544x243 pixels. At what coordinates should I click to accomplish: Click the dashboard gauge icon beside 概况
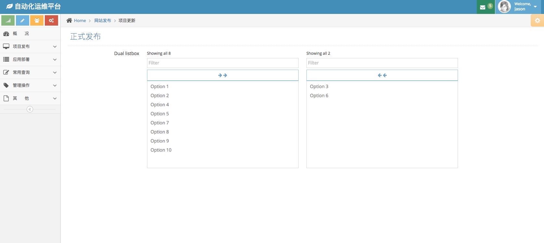click(x=6, y=34)
